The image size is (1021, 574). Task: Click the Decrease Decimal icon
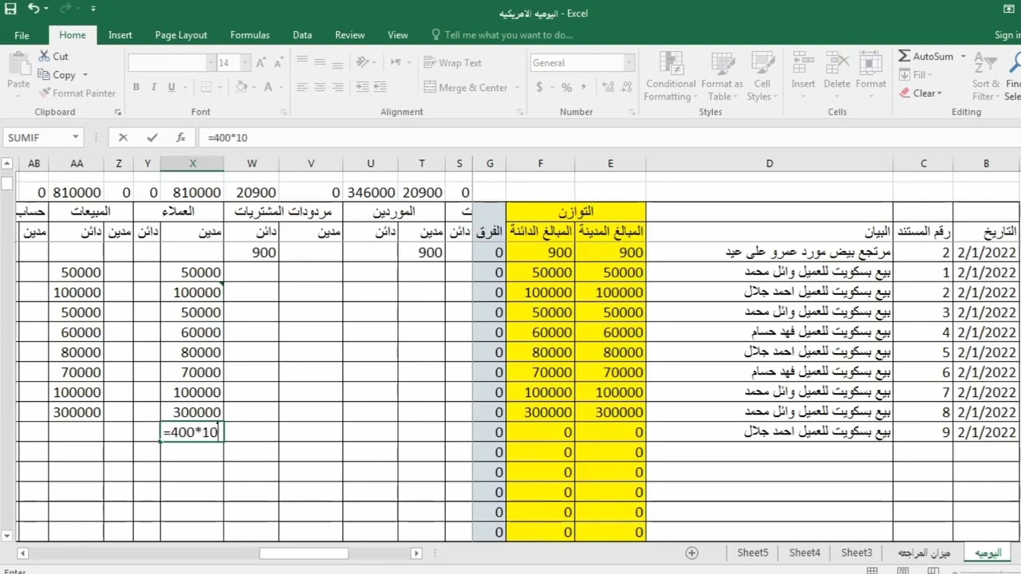(625, 88)
